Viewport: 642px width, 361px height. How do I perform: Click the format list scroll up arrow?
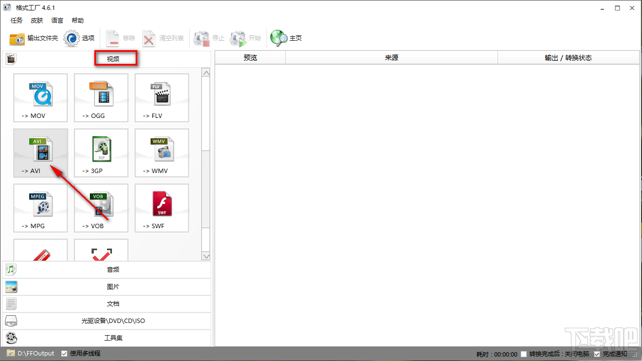coord(206,73)
